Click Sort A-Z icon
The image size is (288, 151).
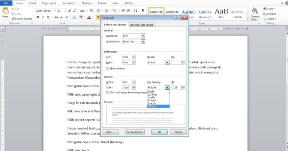click(x=135, y=10)
